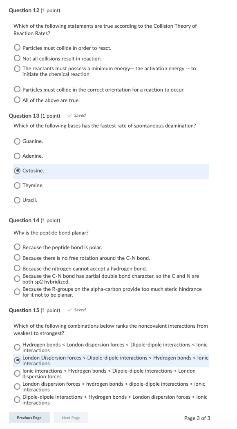Select the 'no free rotation around C-N bond' option
The height and width of the screenshot is (429, 237).
click(x=17, y=257)
